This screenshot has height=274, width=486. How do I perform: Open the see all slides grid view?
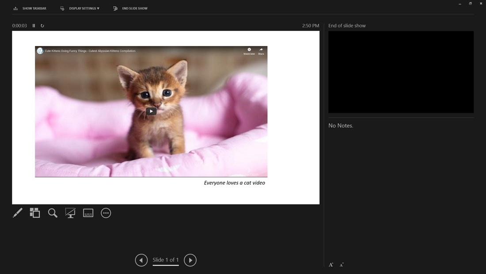pyautogui.click(x=35, y=213)
